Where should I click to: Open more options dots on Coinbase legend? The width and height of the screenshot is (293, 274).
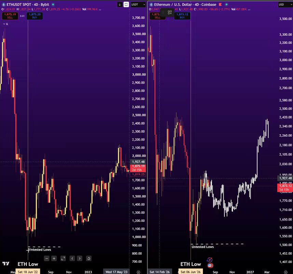pyautogui.click(x=249, y=9)
